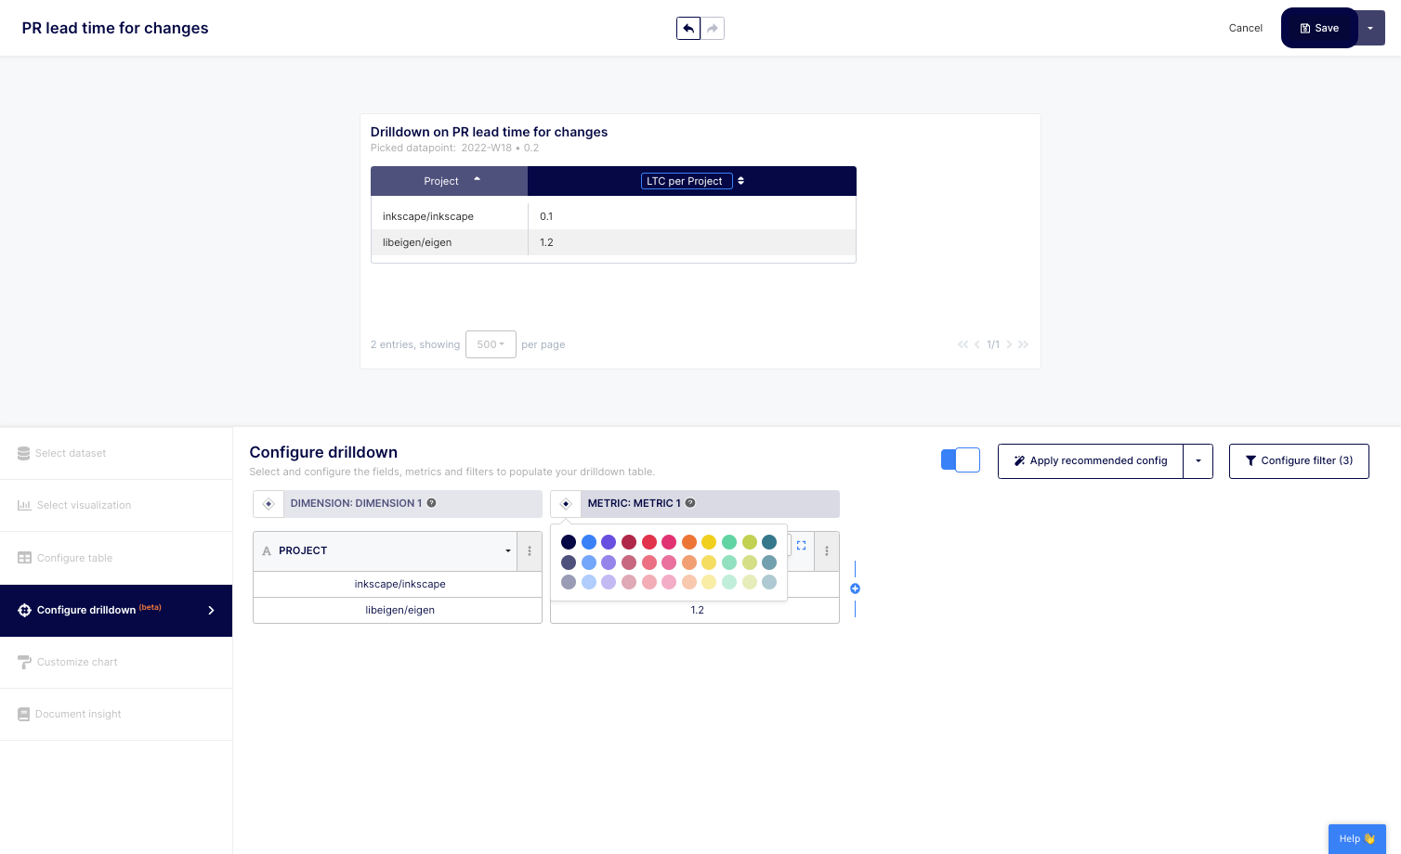This screenshot has height=854, width=1401.
Task: Pick the yellow color swatch
Action: pyautogui.click(x=709, y=542)
